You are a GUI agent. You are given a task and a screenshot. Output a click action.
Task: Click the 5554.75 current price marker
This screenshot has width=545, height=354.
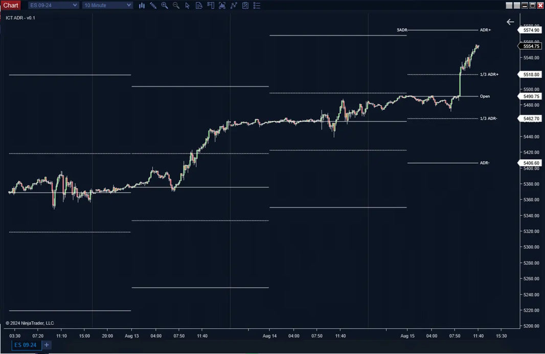click(531, 46)
